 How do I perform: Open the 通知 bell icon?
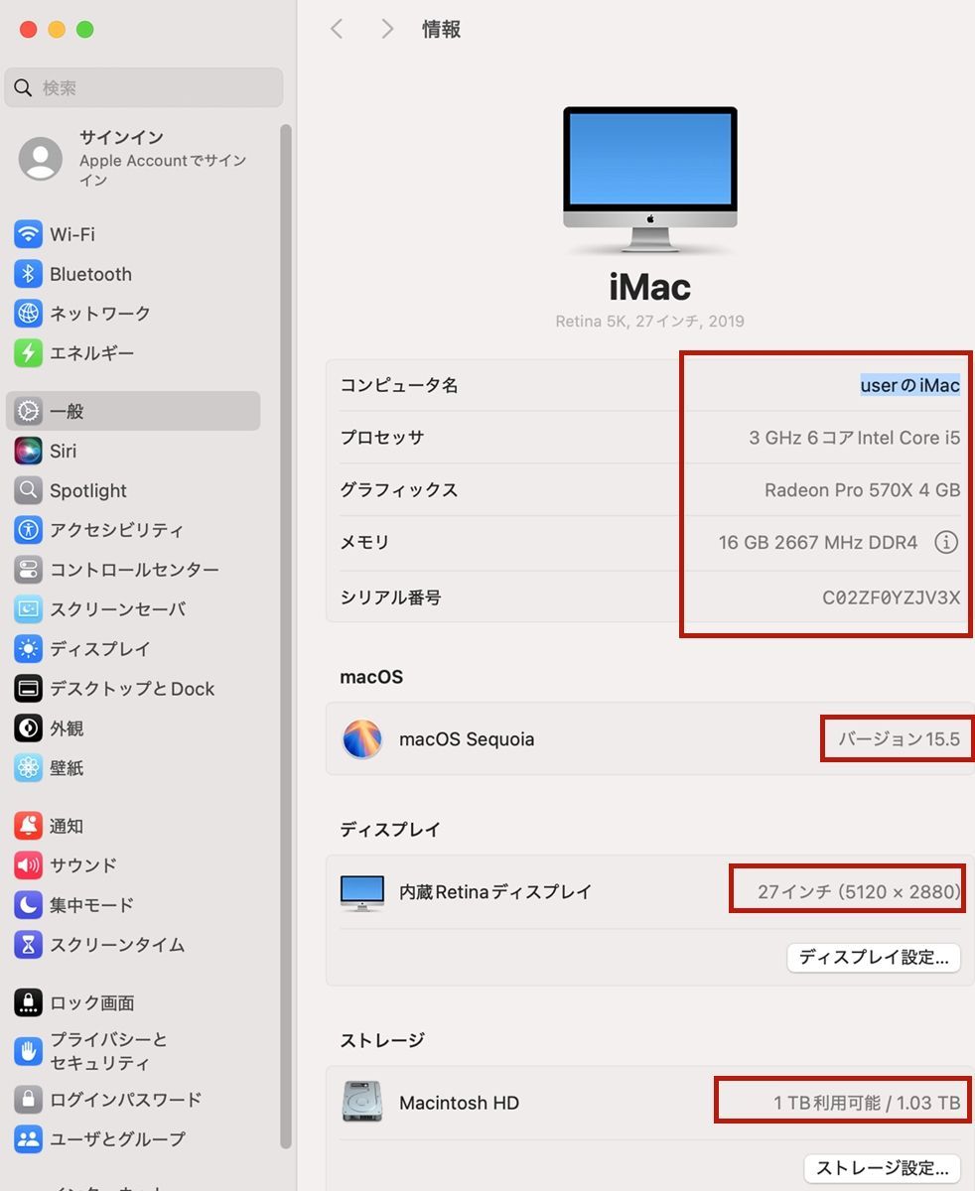pyautogui.click(x=28, y=826)
